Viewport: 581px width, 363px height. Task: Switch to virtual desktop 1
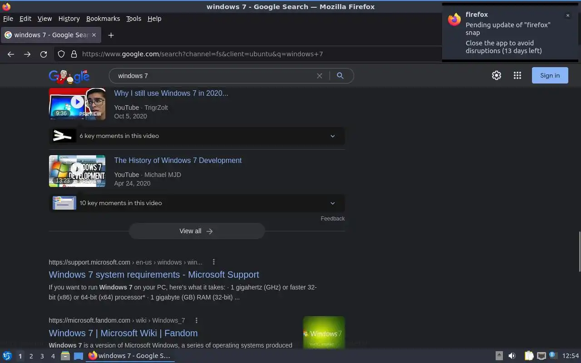[20, 356]
